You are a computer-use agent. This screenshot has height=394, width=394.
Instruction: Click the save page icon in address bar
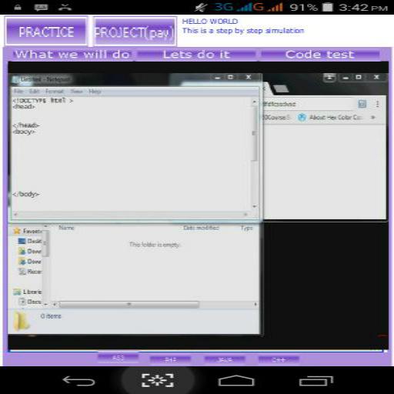[362, 104]
